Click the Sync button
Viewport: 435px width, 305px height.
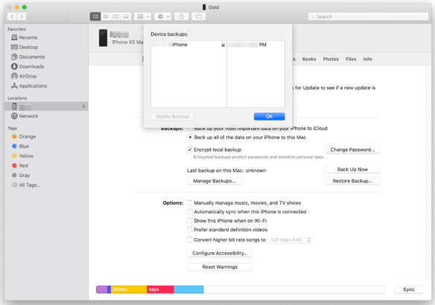point(409,289)
